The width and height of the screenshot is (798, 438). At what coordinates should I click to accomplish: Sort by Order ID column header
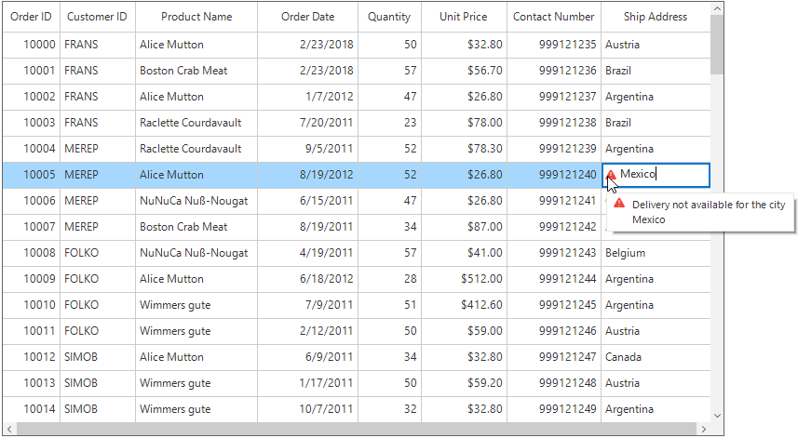point(31,17)
